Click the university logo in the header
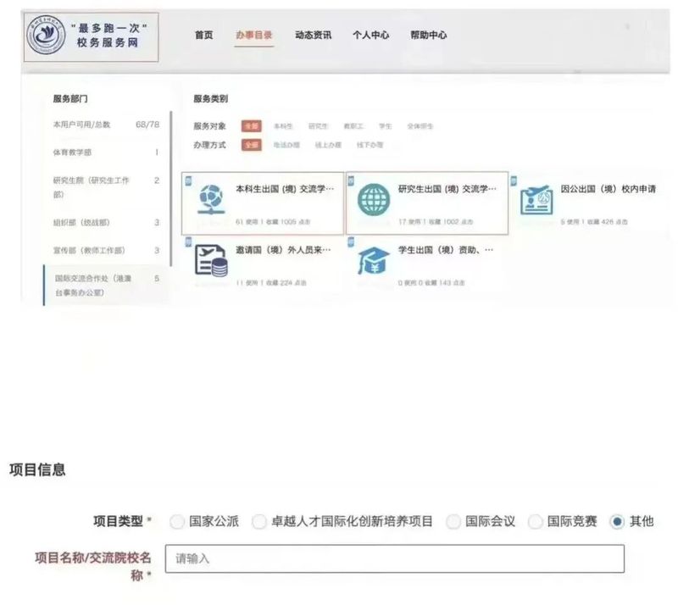 point(42,36)
